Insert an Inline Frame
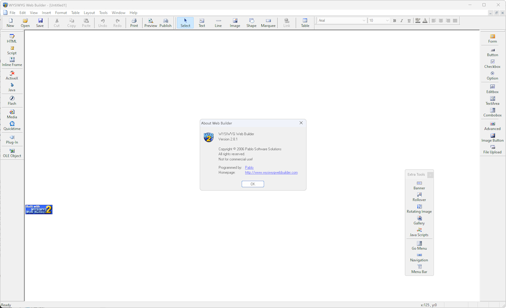Viewport: 506px width, 308px height. point(12,62)
